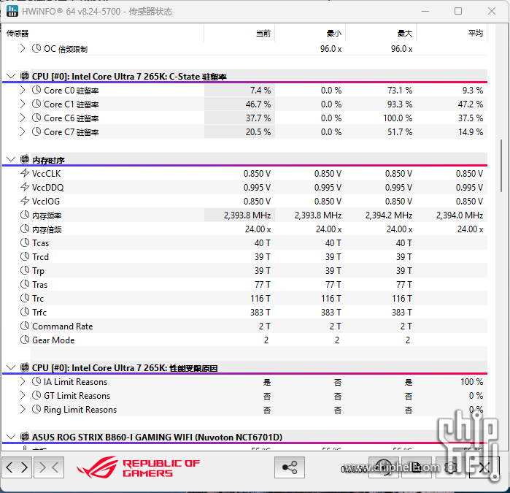Select the Core C7 驻留率 label
Viewport: 510px width, 493px height.
coord(72,132)
